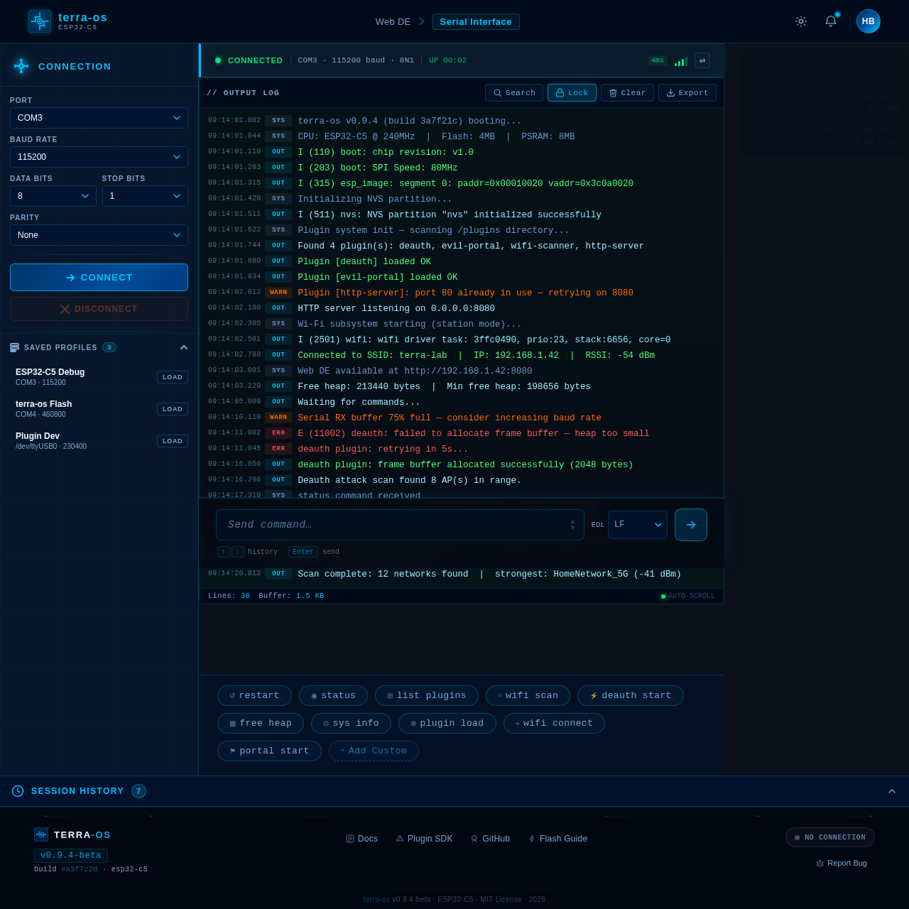Open Search in the output log
This screenshot has width=909, height=909.
pos(513,92)
